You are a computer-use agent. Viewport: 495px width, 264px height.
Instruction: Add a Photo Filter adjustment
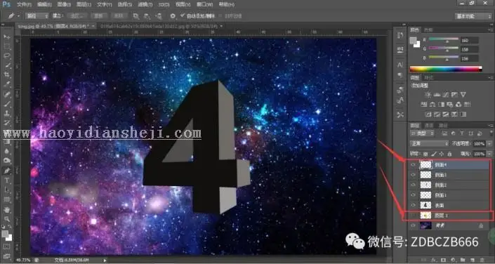[450, 104]
